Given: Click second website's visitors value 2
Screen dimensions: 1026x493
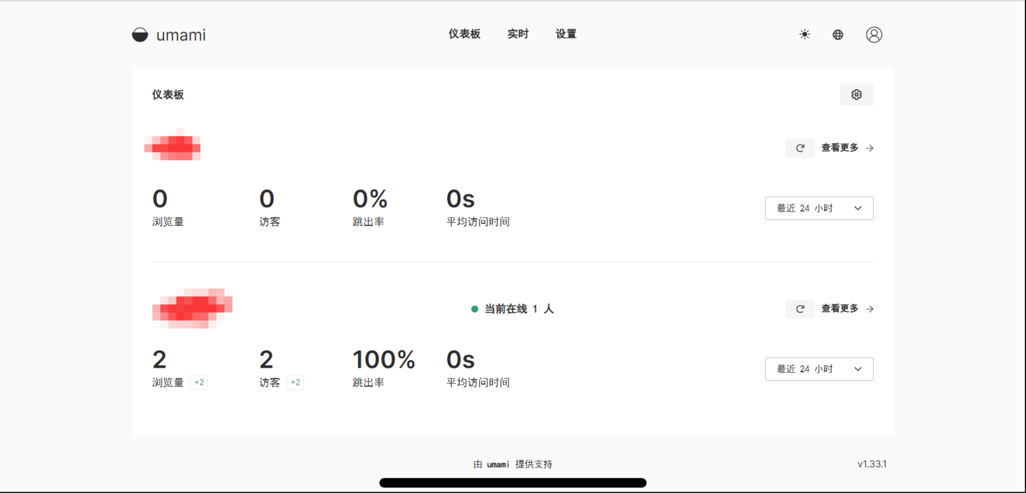Looking at the screenshot, I should point(267,359).
